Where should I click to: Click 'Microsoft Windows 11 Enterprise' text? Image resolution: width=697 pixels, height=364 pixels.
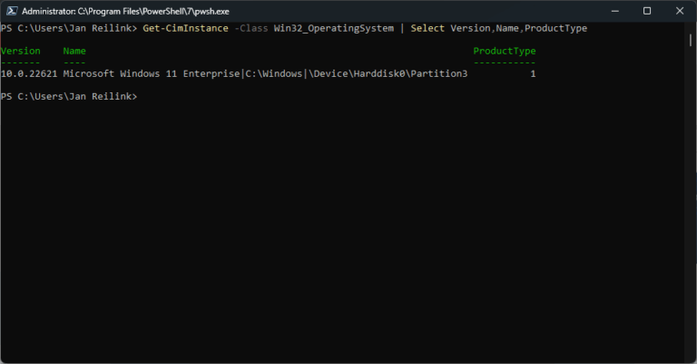pyautogui.click(x=152, y=73)
